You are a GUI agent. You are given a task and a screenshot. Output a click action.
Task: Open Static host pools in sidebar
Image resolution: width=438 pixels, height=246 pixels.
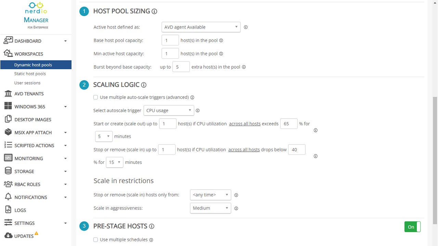tap(30, 74)
